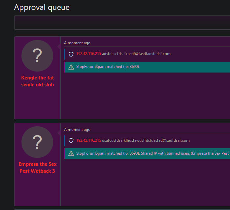This screenshot has width=230, height=210.
Task: Click the warning triangle beside the Shared IP notice
Action: 71,154
